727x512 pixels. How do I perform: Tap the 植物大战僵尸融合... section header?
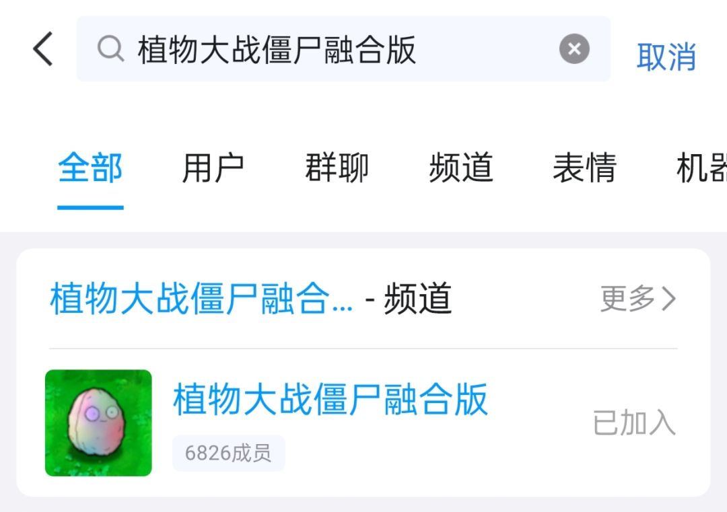[201, 299]
